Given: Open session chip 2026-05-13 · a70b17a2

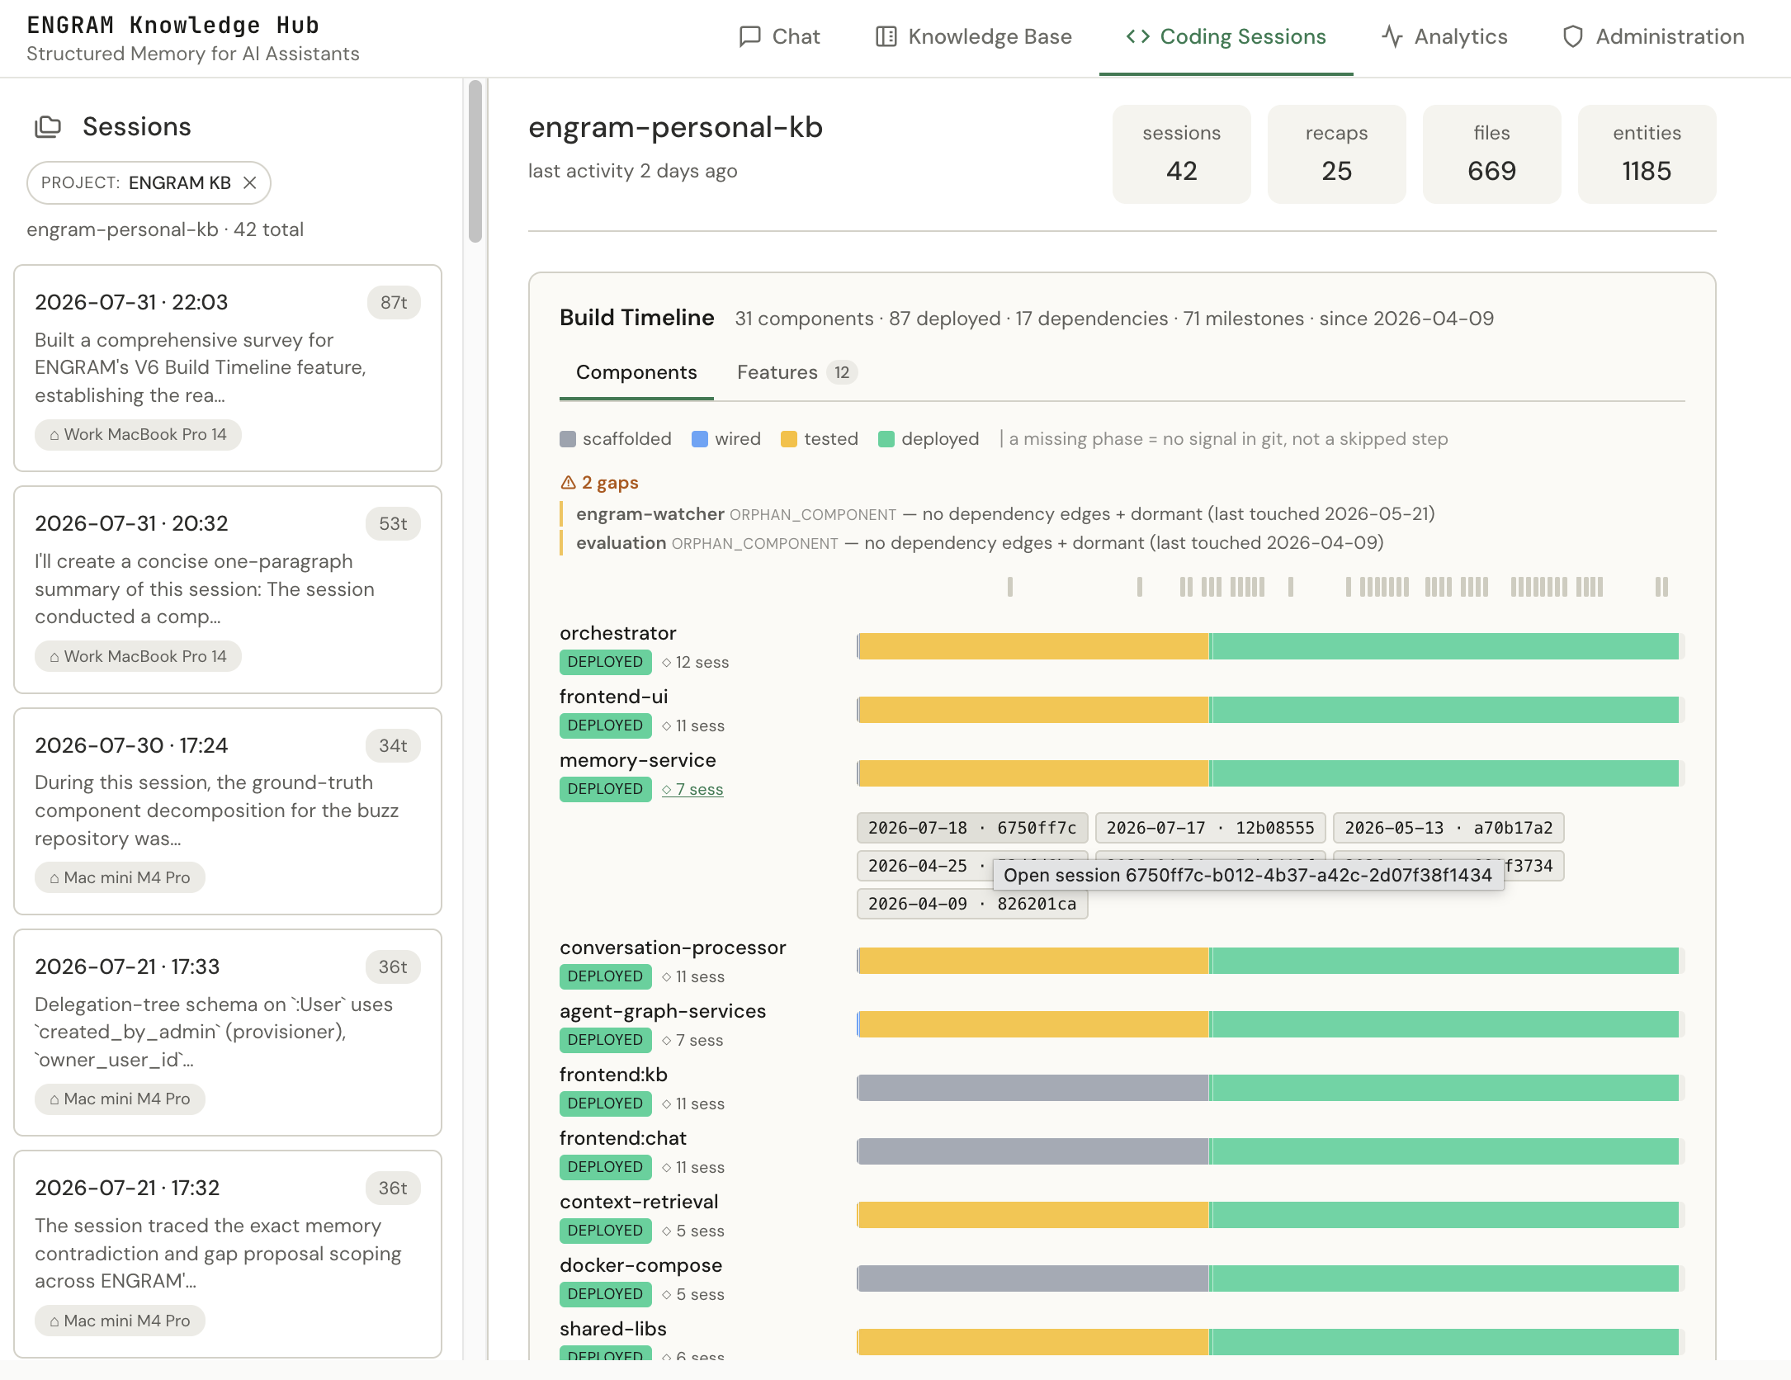Looking at the screenshot, I should [x=1448, y=829].
